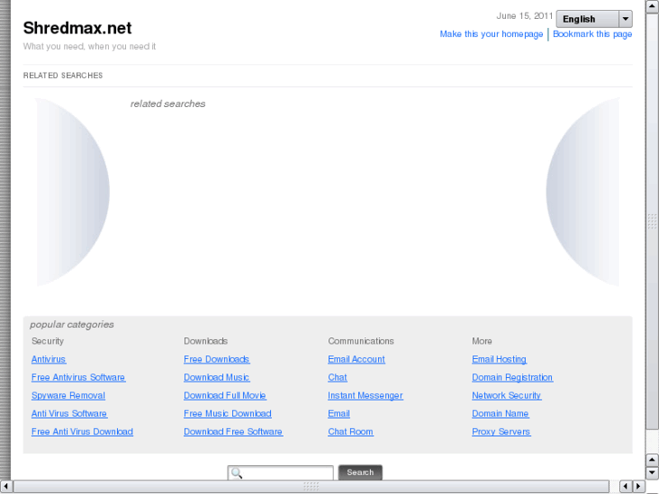This screenshot has width=659, height=494.
Task: Open Free Antivirus Software link
Action: 78,378
